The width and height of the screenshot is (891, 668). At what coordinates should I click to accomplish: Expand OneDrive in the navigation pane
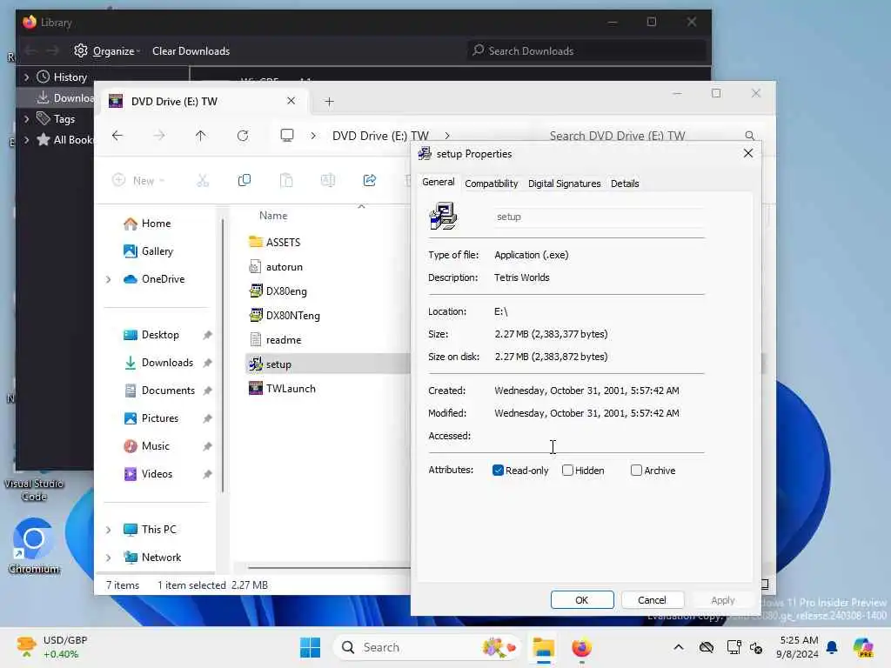pos(109,279)
